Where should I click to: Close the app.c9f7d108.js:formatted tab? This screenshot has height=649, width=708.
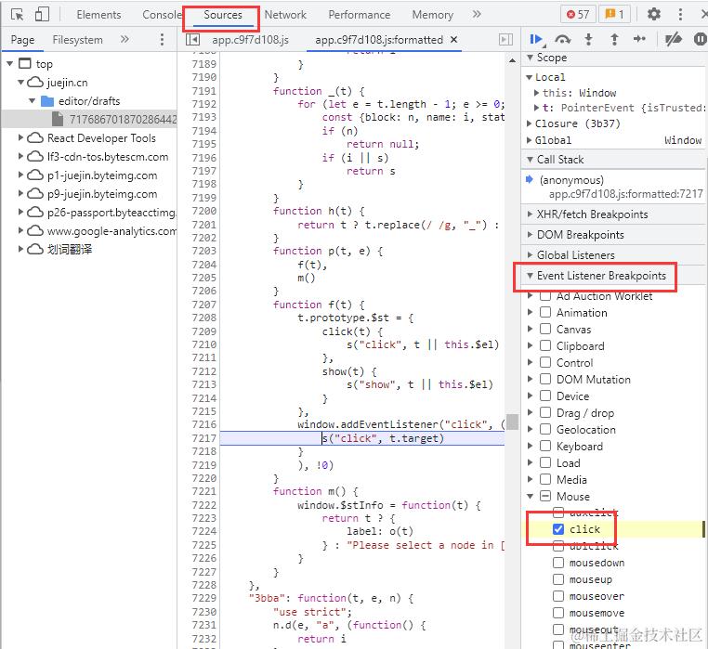(453, 40)
